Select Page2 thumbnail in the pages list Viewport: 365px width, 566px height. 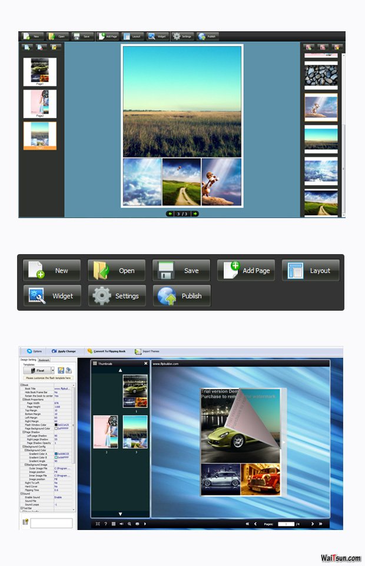click(x=39, y=104)
